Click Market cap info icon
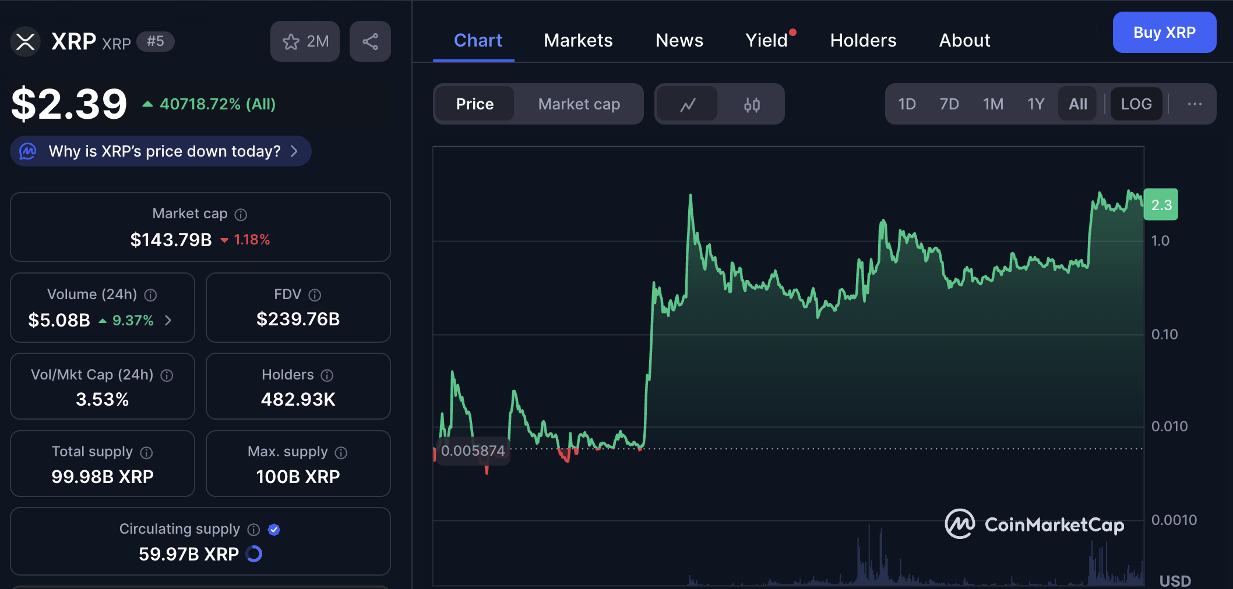The height and width of the screenshot is (589, 1233). coord(241,215)
